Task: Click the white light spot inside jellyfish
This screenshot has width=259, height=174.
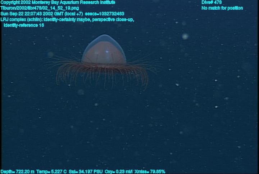Action: click(x=107, y=52)
